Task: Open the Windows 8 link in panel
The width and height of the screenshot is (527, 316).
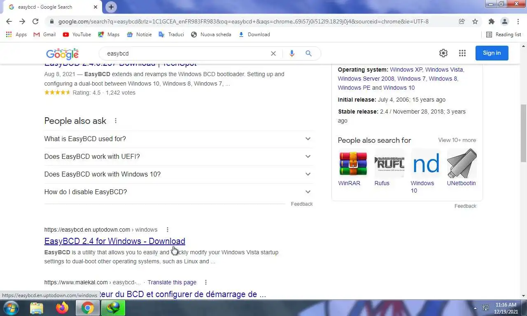Action: click(443, 79)
